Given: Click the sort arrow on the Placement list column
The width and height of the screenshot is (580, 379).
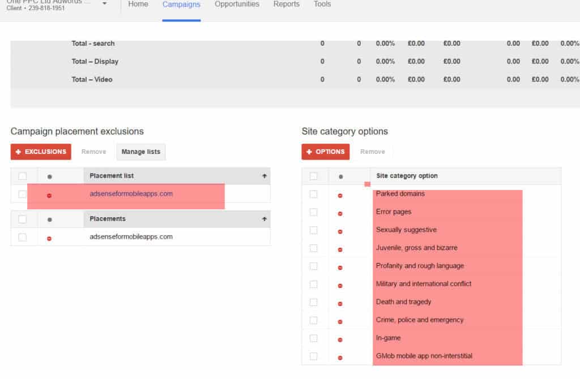Looking at the screenshot, I should point(264,176).
